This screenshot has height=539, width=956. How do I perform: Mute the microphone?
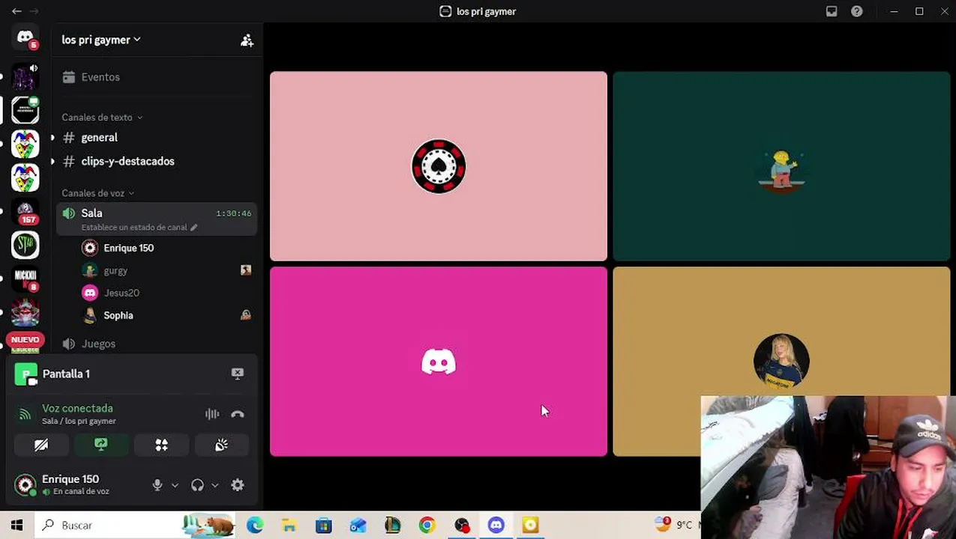pos(157,485)
